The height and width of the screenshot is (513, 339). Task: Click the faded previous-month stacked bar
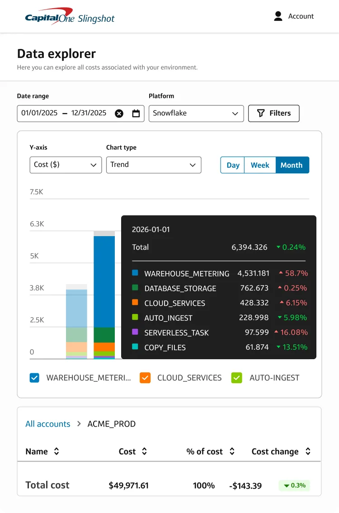[x=76, y=321]
